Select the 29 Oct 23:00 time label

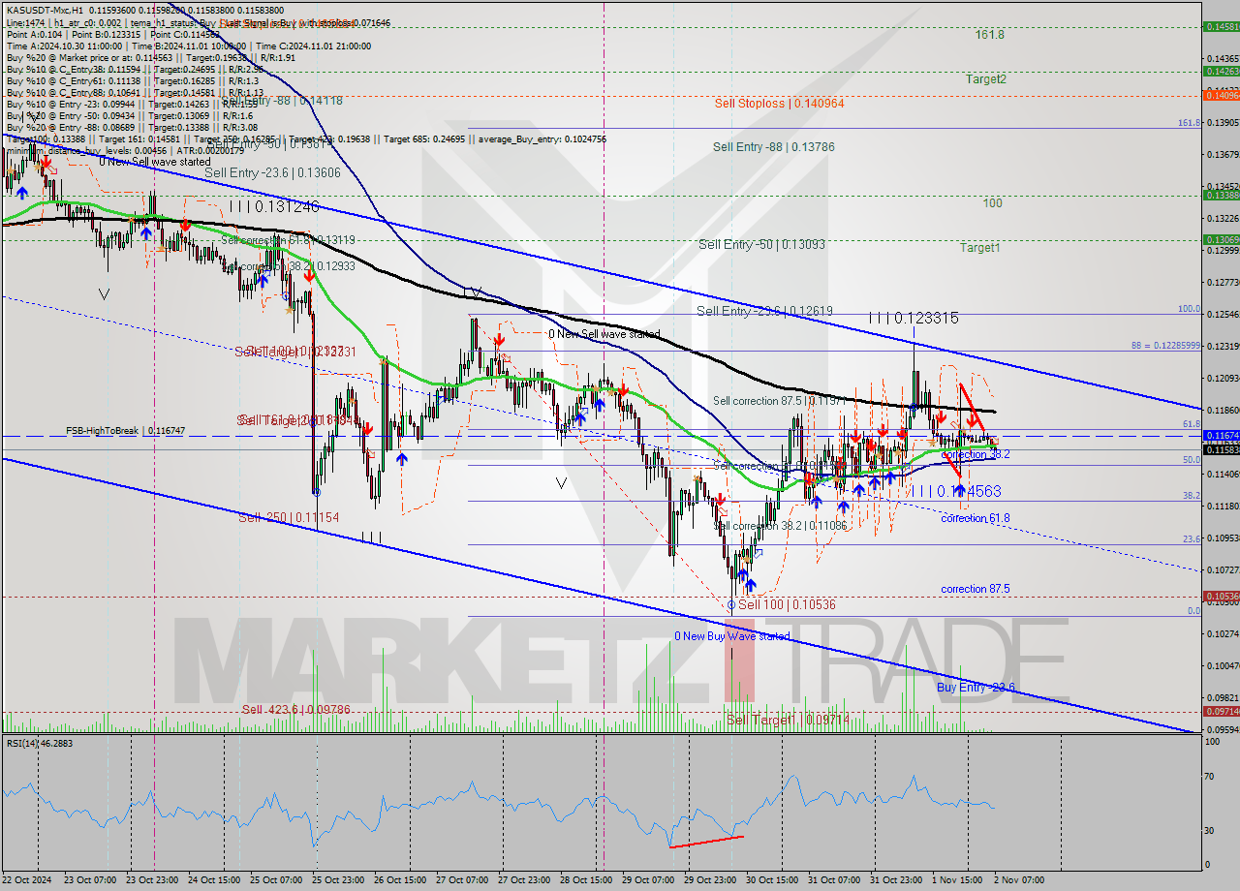708,880
